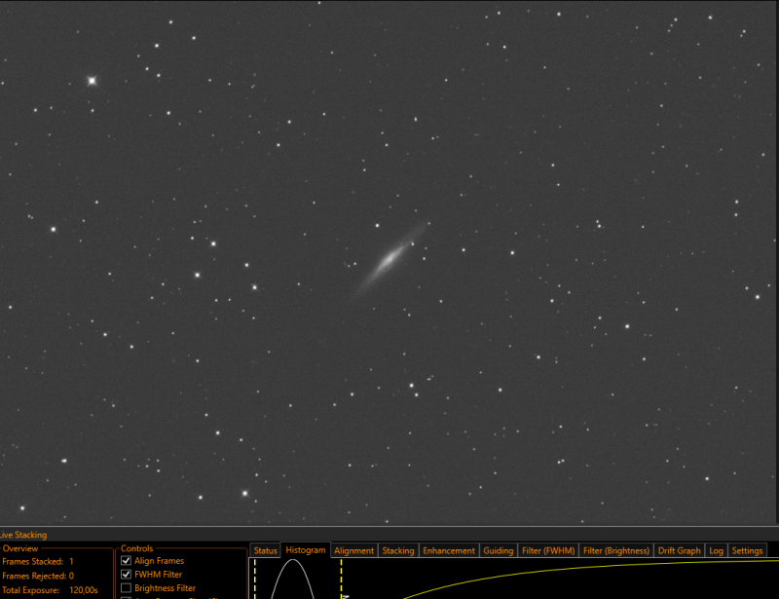Click the galaxy in the image preview

pyautogui.click(x=390, y=258)
